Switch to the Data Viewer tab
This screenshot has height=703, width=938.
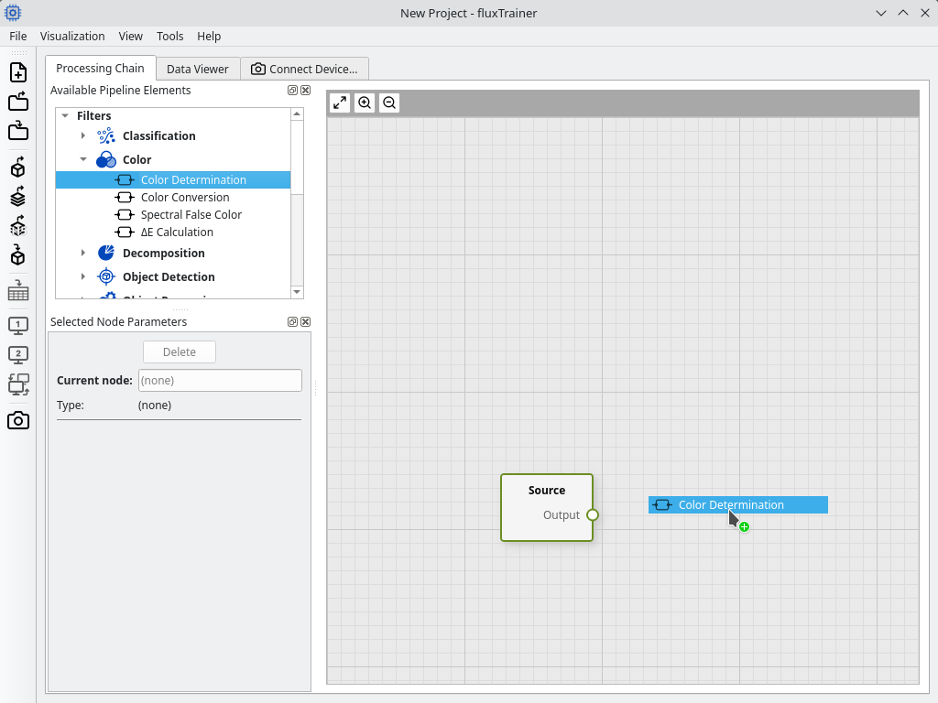tap(198, 69)
